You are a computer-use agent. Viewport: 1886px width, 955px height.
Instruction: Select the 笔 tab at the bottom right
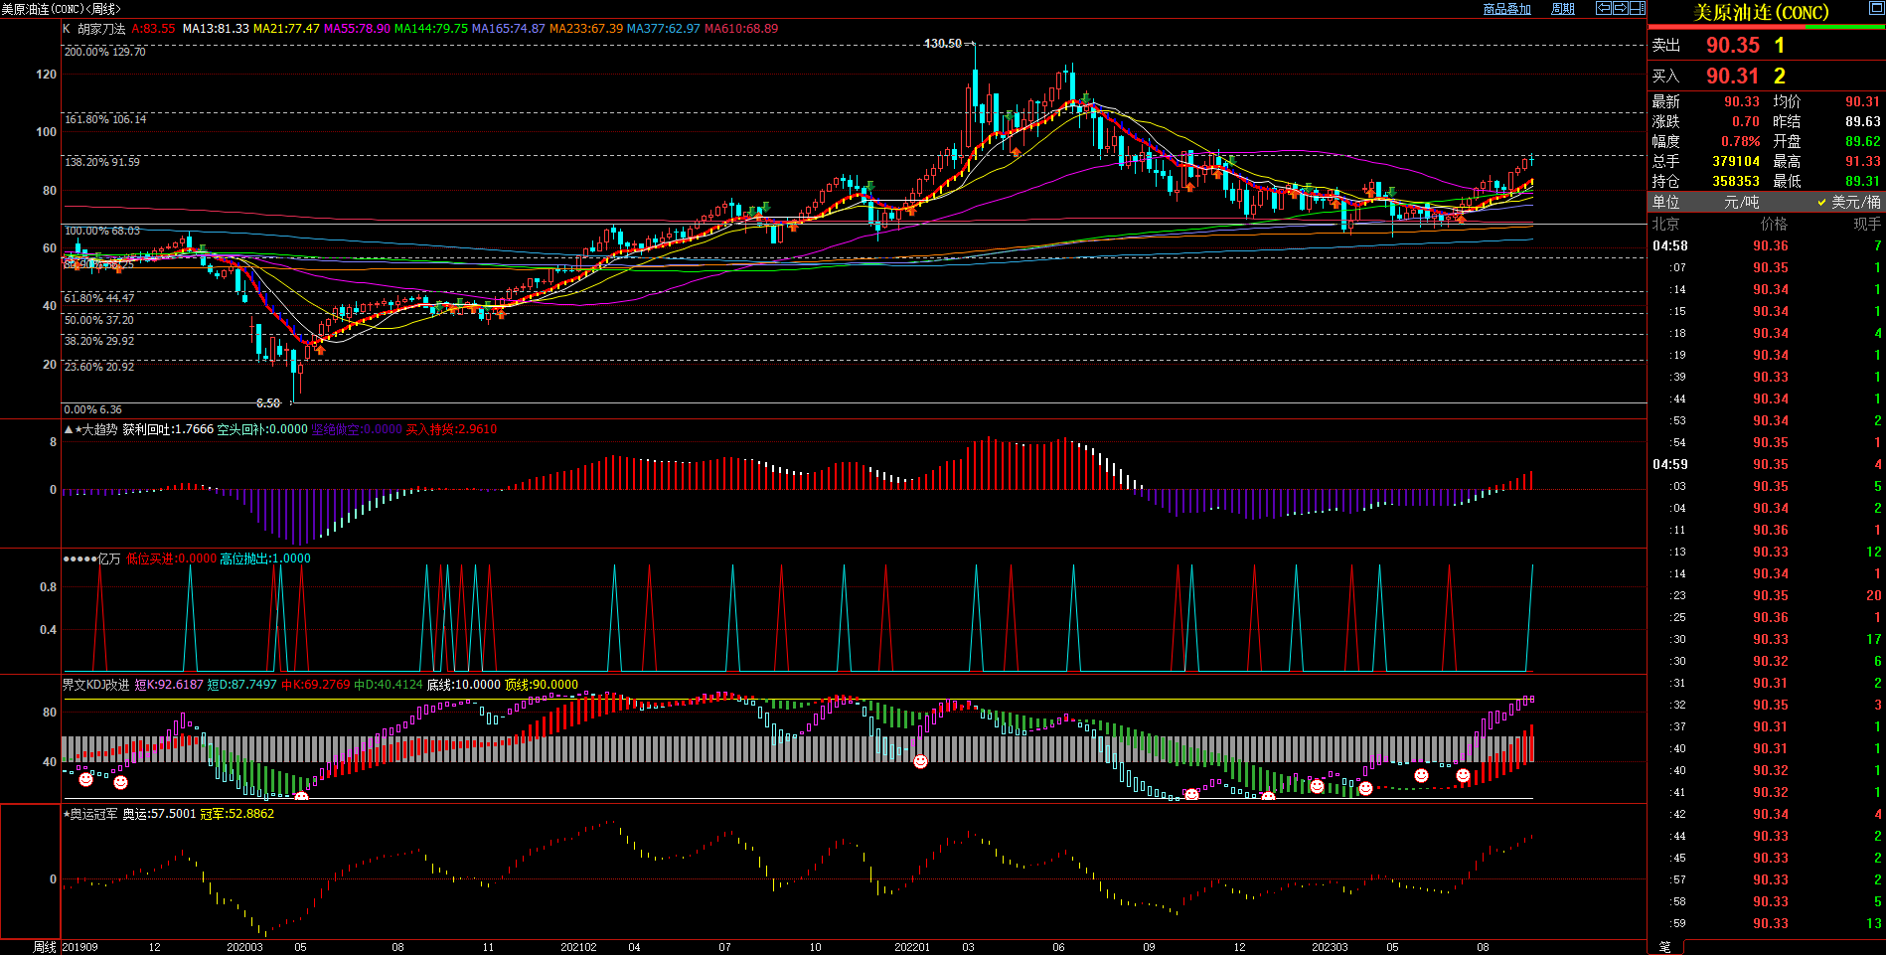(x=1665, y=947)
